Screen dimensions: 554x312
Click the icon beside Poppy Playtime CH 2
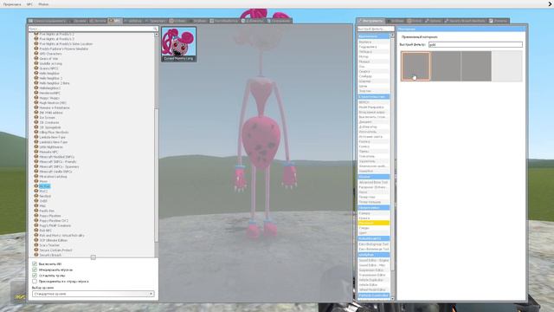[x=36, y=220]
